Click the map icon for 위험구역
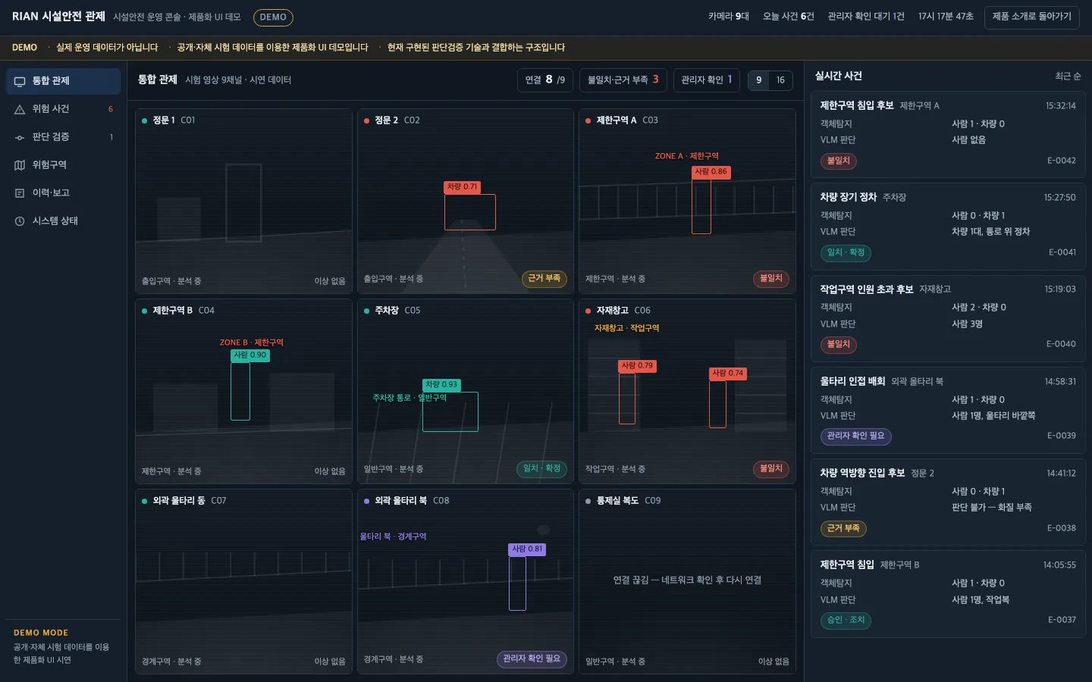Image resolution: width=1092 pixels, height=682 pixels. (x=20, y=165)
